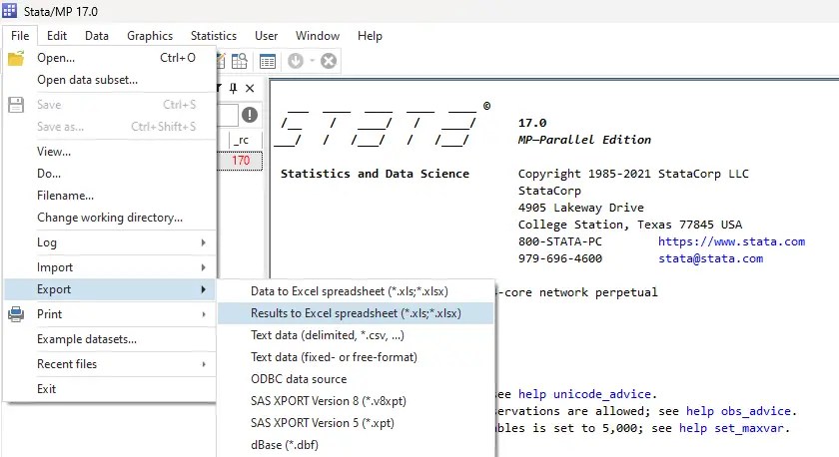Select ODBC data source export
The image size is (839, 457).
click(x=356, y=379)
